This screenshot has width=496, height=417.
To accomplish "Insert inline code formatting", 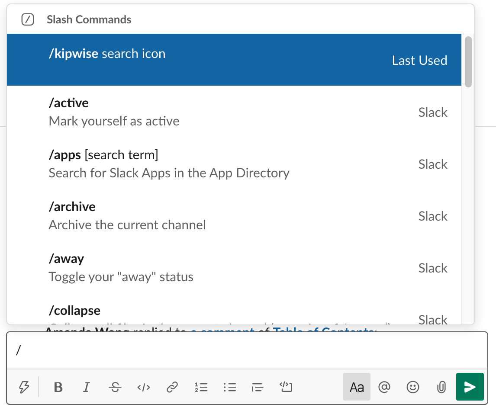I will (x=143, y=387).
